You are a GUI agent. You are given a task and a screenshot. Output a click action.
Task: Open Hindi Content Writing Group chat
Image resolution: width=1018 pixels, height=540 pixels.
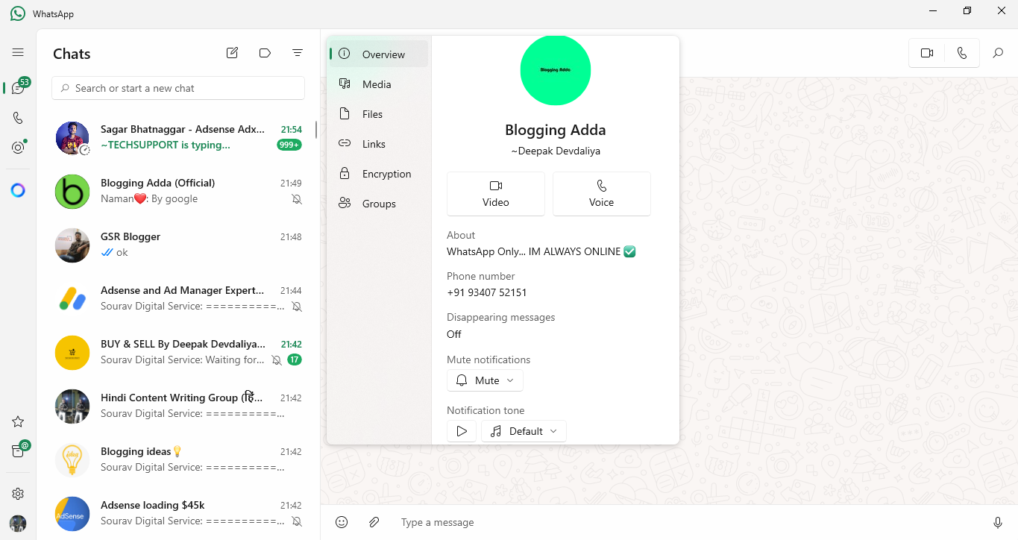[178, 406]
